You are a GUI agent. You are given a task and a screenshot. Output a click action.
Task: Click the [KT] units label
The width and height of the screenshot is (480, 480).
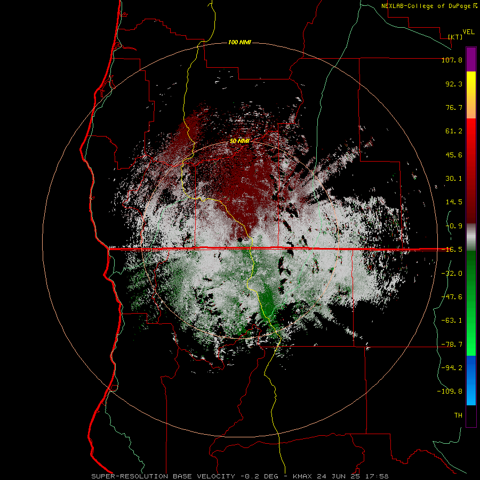click(x=455, y=37)
